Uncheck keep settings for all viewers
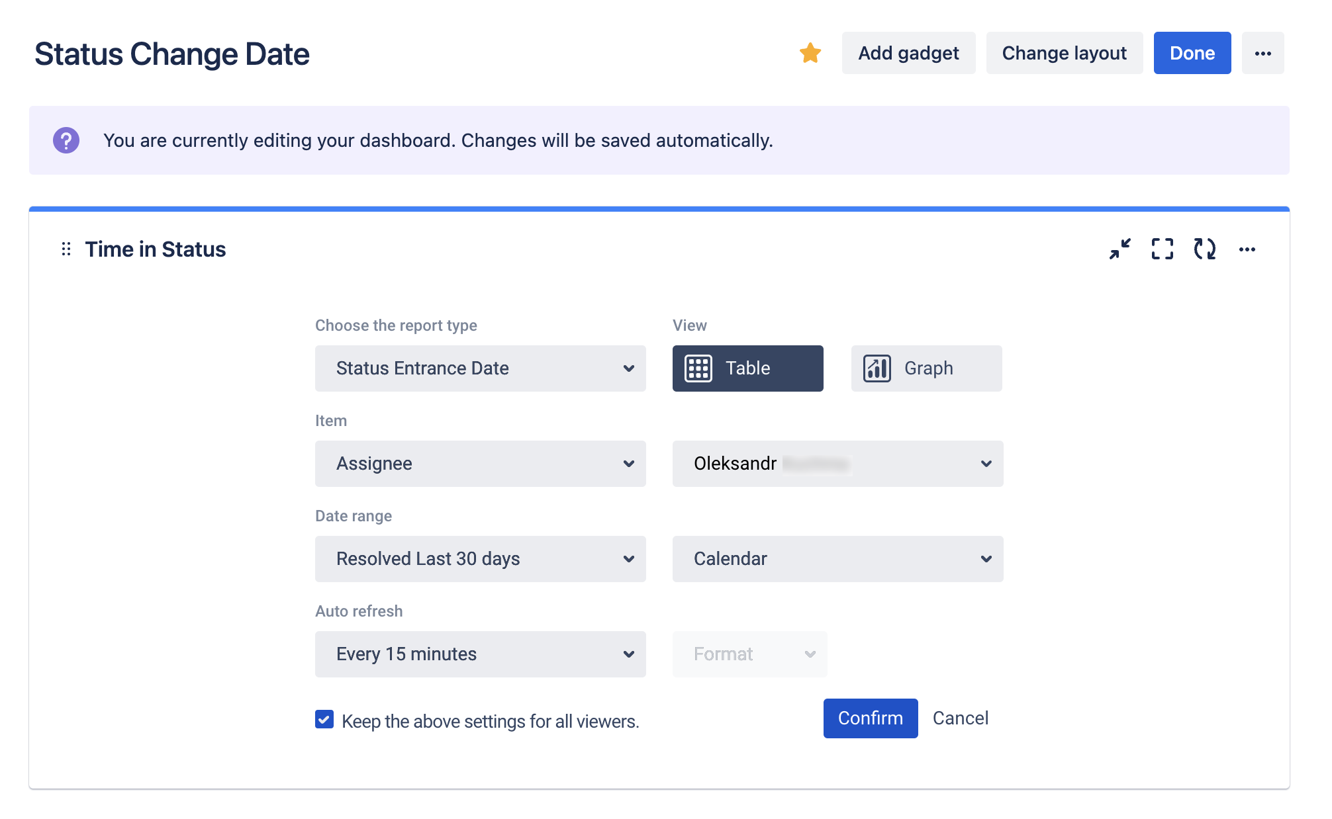 tap(324, 720)
